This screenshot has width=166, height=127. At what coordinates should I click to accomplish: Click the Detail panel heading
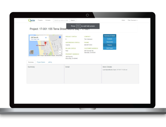click(67, 67)
